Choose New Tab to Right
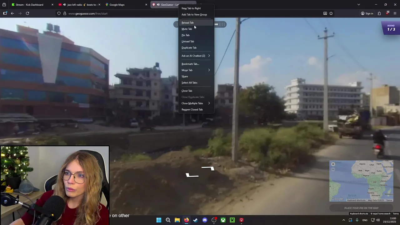400x225 pixels. point(196,8)
